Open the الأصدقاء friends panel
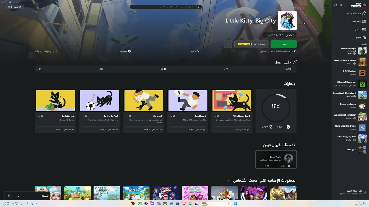The width and height of the screenshot is (369, 207). [x=45, y=196]
